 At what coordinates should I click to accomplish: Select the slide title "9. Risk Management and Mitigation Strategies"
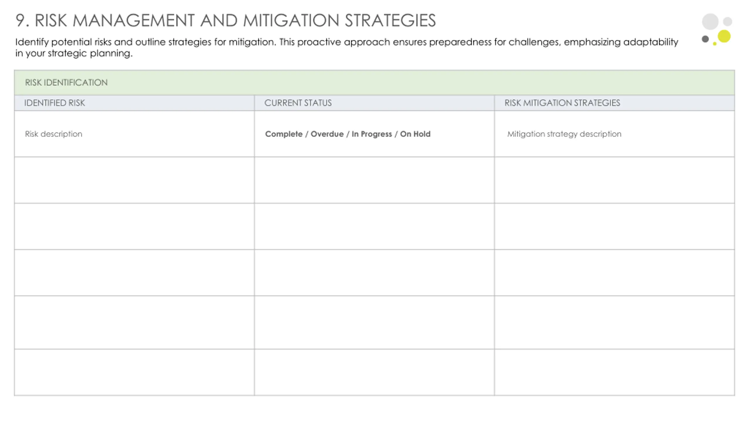226,20
